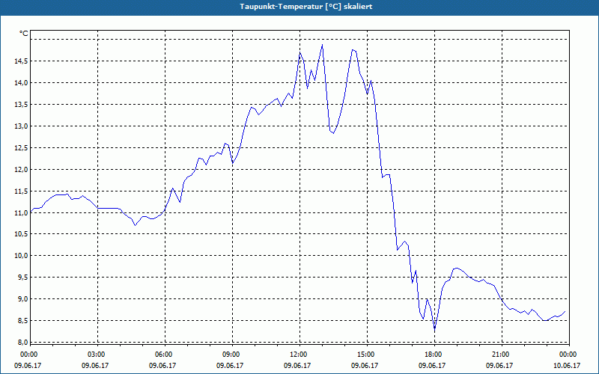Click the 15:00 time label
The width and height of the screenshot is (599, 374).
pyautogui.click(x=367, y=355)
